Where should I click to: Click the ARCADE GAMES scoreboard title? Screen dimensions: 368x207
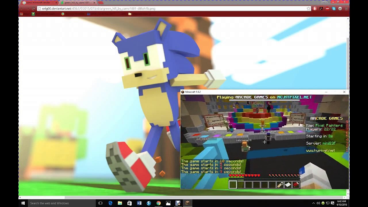tap(326, 118)
